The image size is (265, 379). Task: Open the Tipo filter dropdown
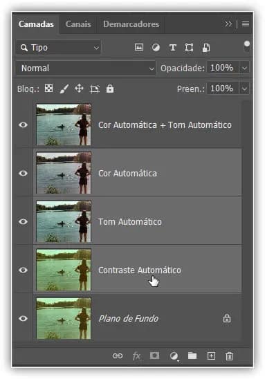click(58, 47)
